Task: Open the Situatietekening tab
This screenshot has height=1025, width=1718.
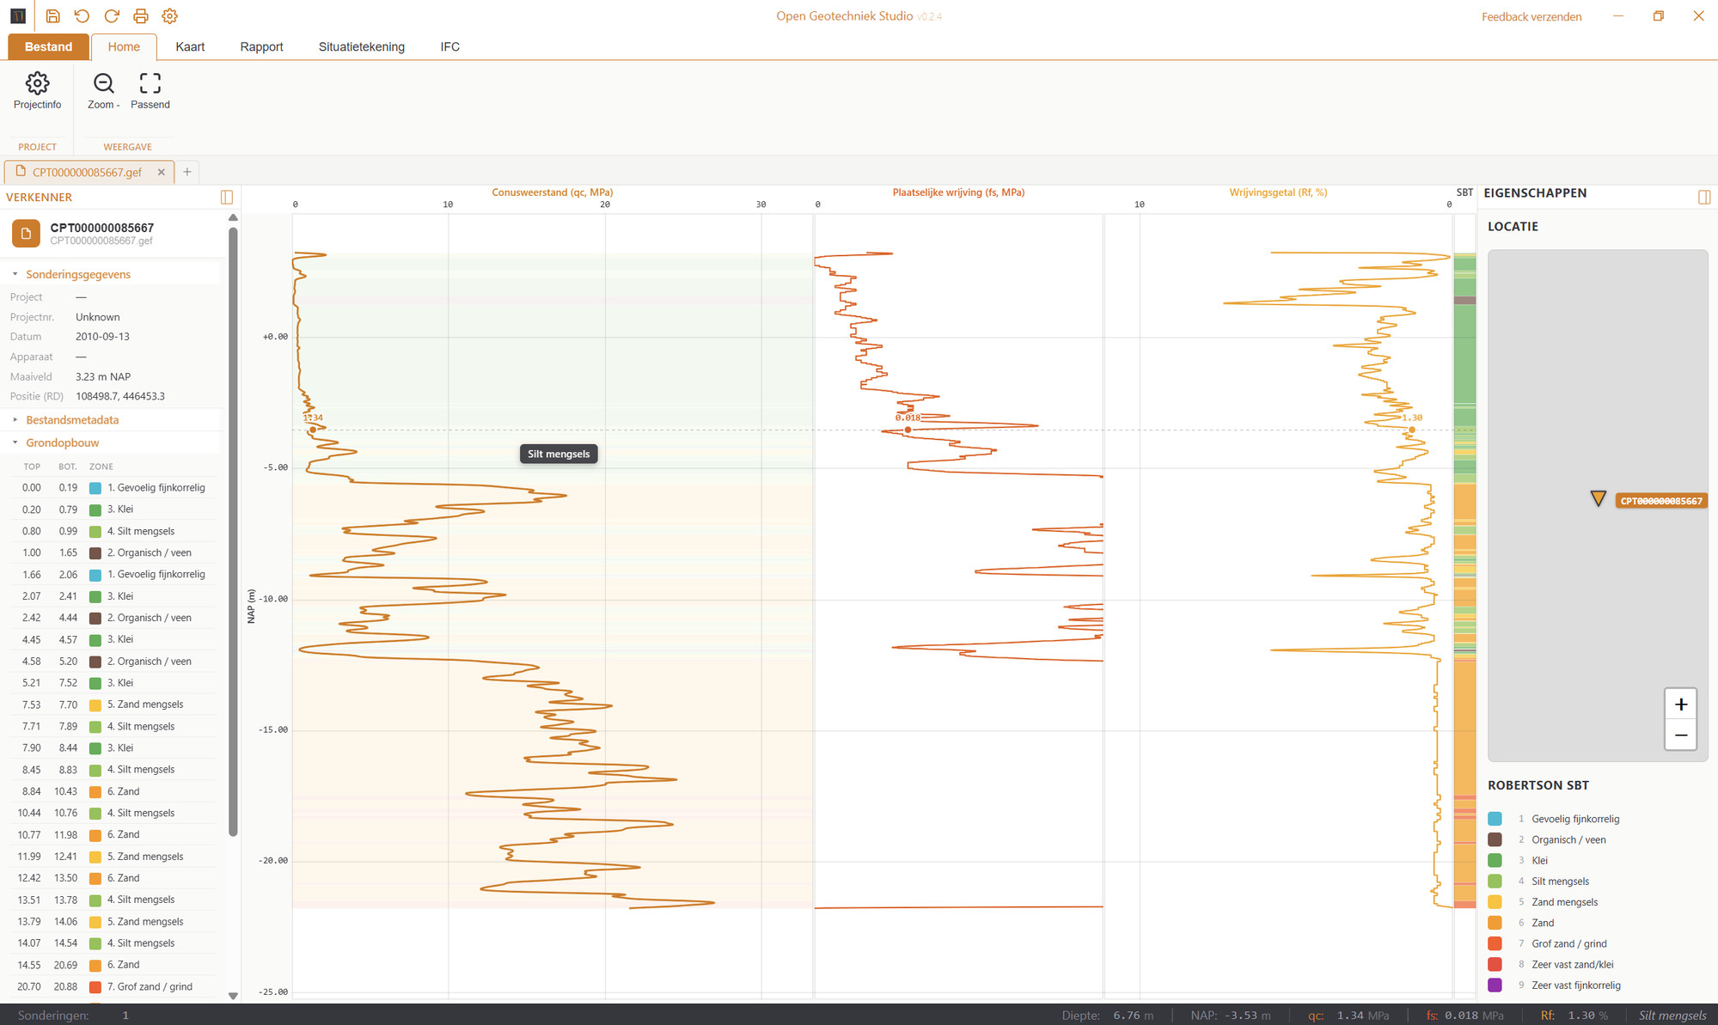Action: (361, 46)
